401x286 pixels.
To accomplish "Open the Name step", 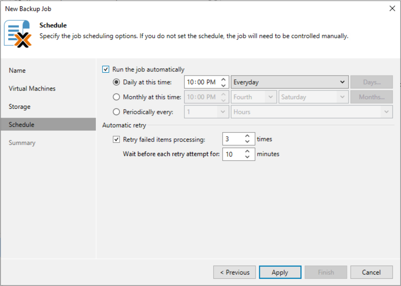I will pyautogui.click(x=17, y=70).
